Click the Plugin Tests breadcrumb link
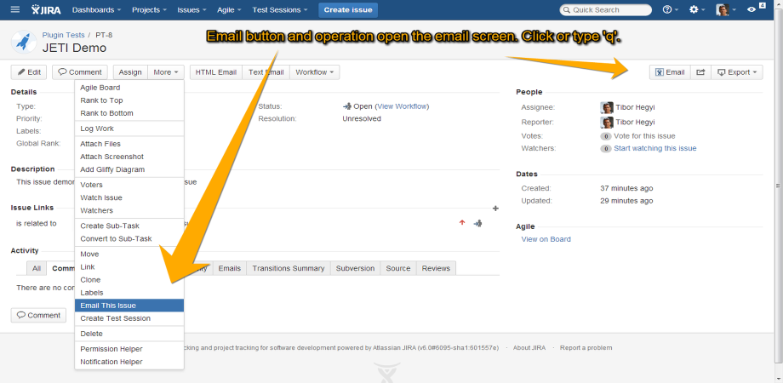783x383 pixels. coord(64,35)
